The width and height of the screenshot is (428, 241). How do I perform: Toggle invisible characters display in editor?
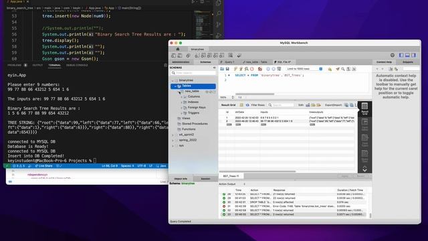pyautogui.click(x=348, y=69)
